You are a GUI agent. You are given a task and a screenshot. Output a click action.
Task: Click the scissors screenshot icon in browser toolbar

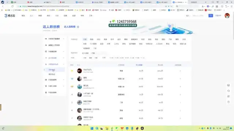[203, 7]
